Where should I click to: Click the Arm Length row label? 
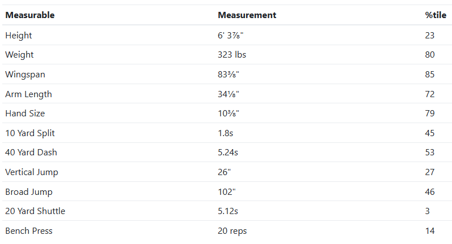tap(28, 94)
